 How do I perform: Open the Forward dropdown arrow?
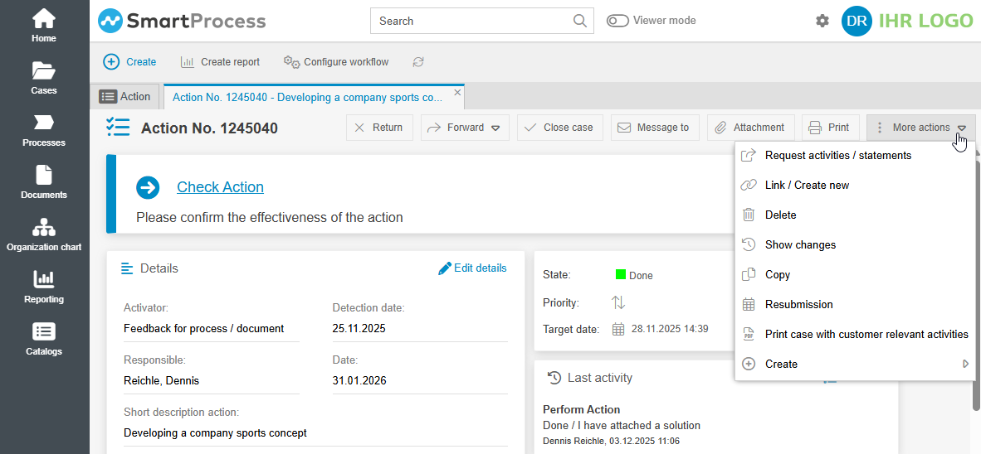pyautogui.click(x=495, y=128)
